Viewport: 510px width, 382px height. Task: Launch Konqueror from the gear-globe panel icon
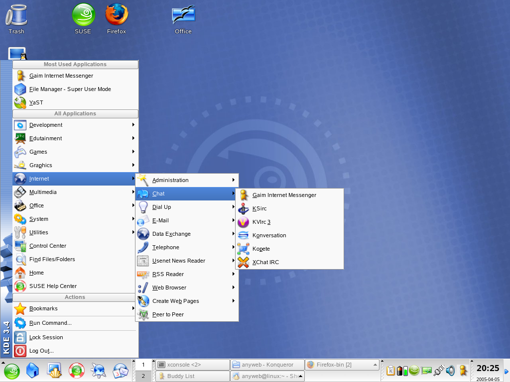pyautogui.click(x=98, y=371)
